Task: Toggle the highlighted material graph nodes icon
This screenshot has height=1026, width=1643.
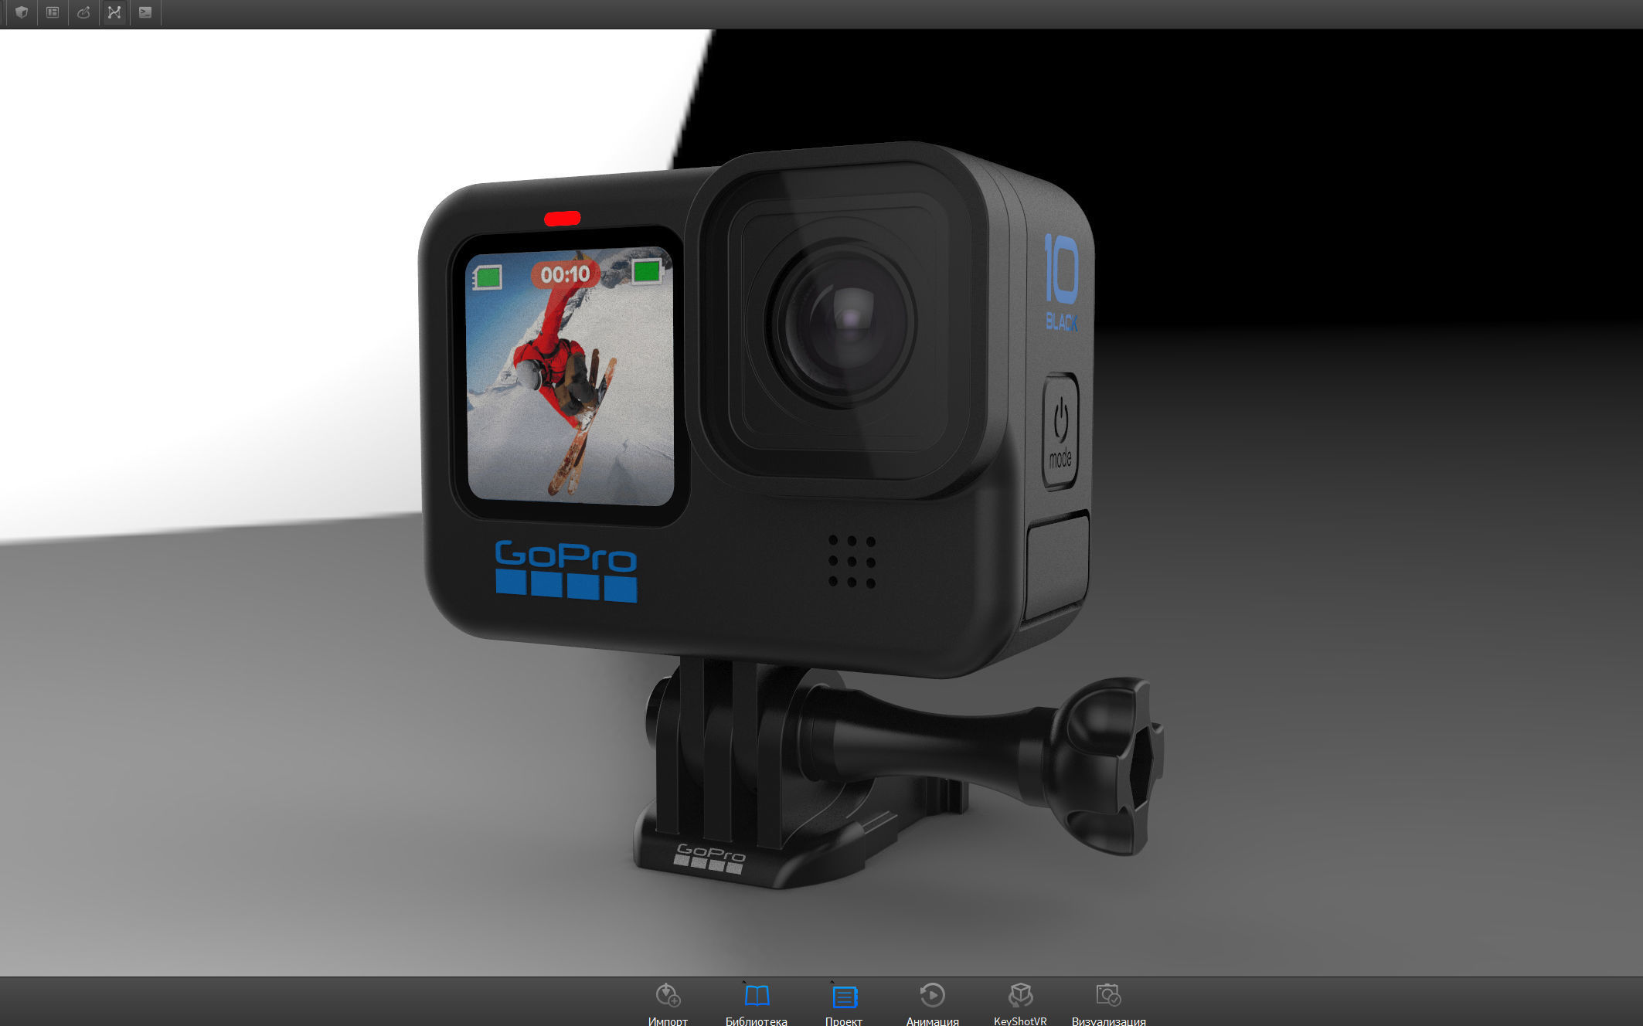Action: (x=114, y=12)
